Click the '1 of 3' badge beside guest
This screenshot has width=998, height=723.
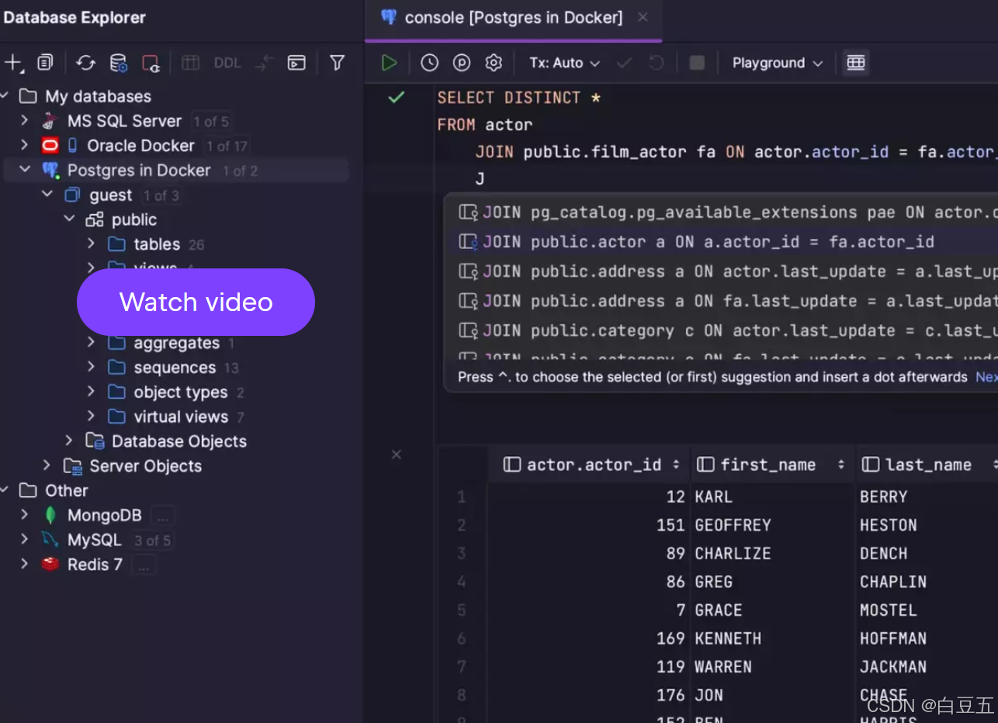coord(161,195)
